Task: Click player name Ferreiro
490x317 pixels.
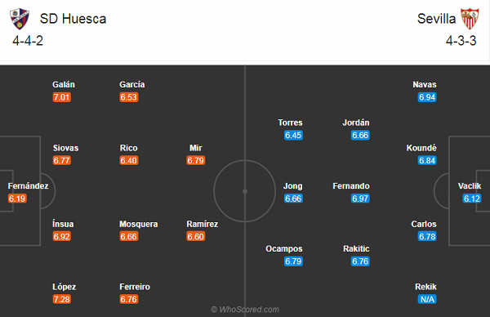Action: (135, 287)
